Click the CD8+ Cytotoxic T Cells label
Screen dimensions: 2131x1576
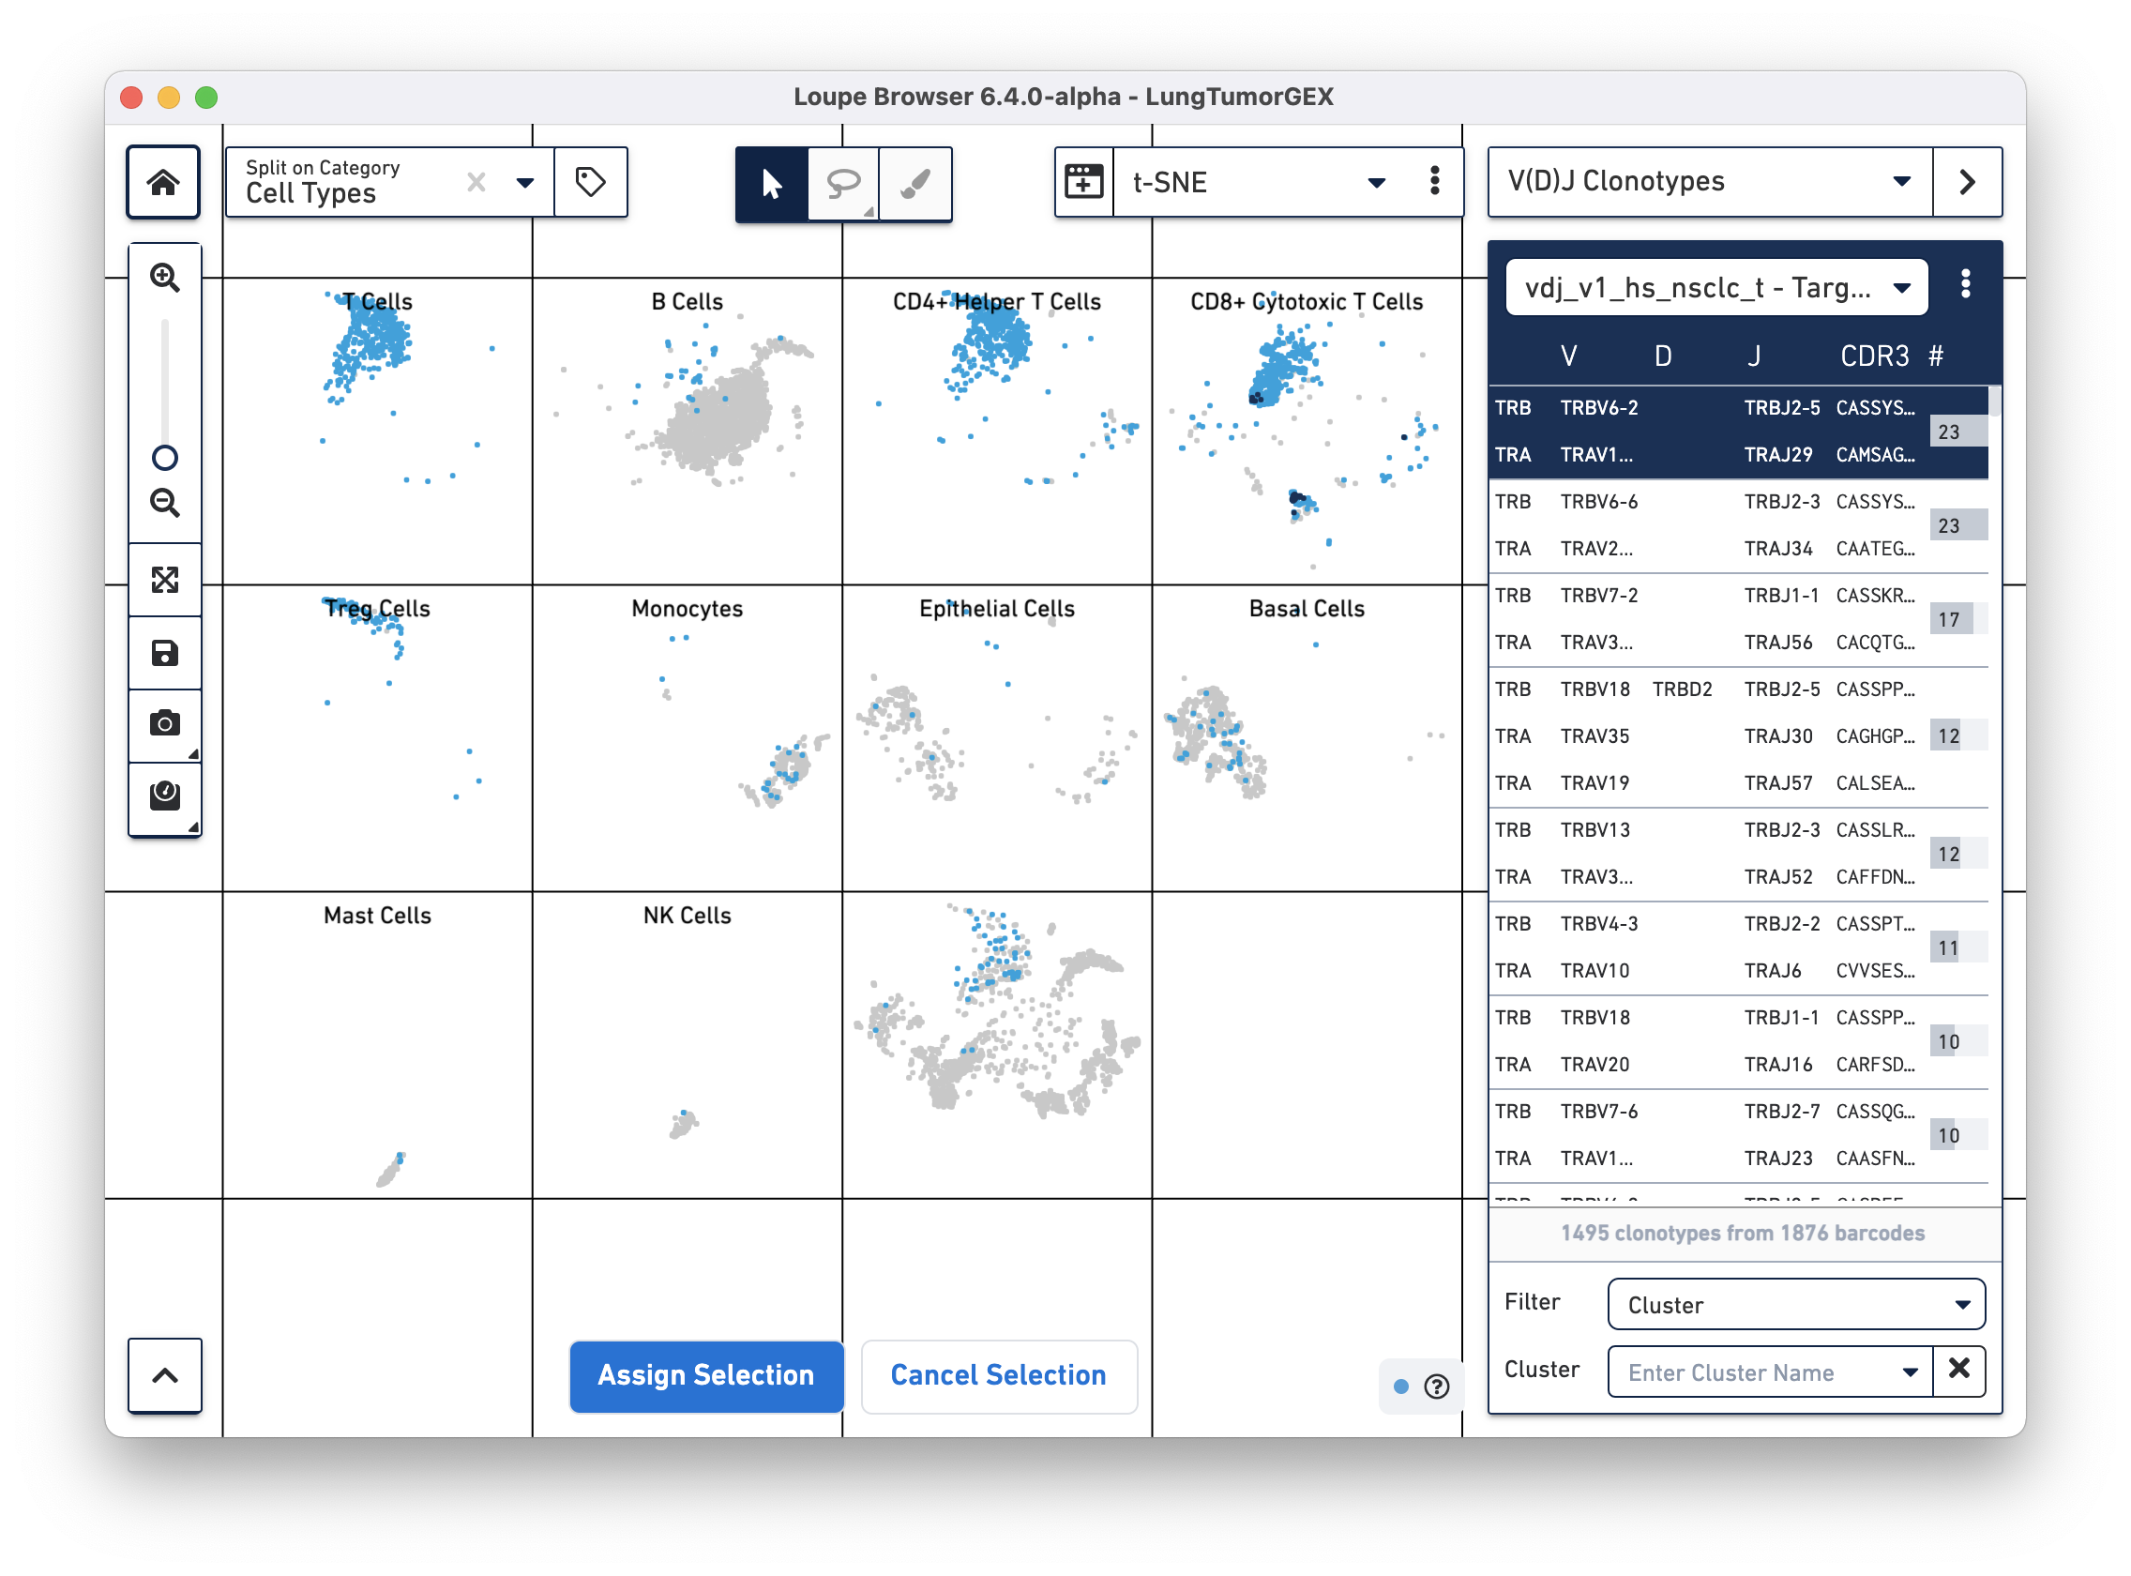click(x=1306, y=301)
